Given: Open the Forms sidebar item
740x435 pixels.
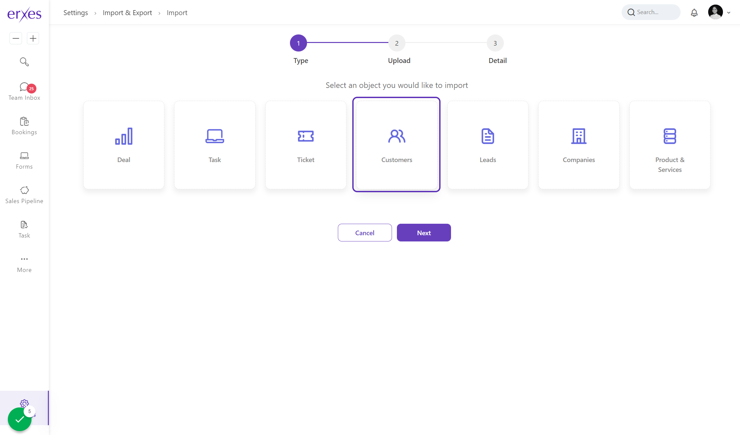Looking at the screenshot, I should [x=24, y=160].
